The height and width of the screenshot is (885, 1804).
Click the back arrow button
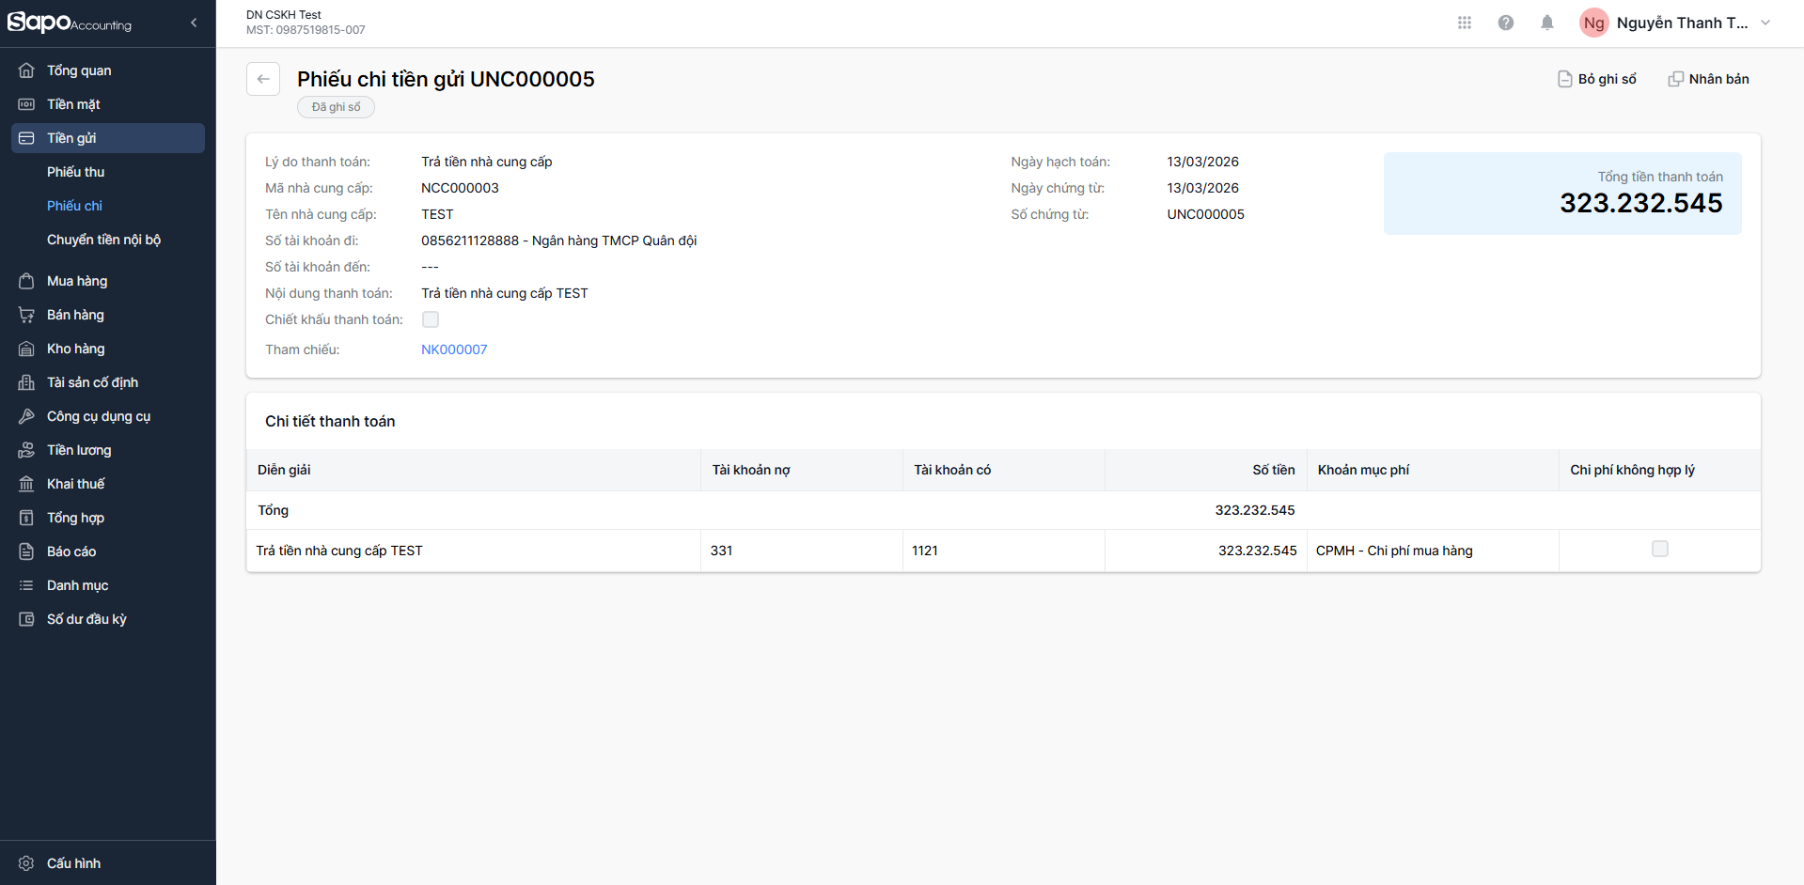coord(263,79)
